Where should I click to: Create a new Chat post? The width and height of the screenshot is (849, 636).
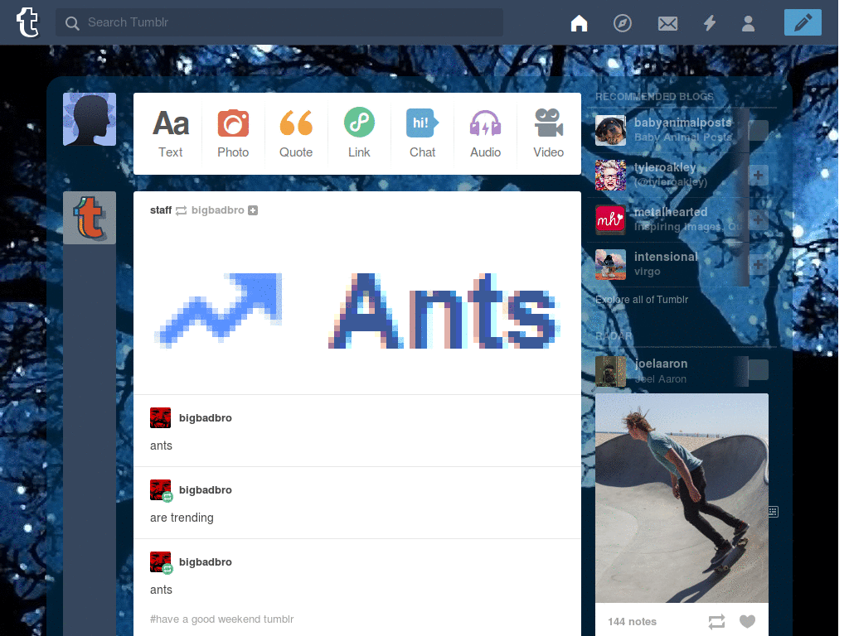(422, 133)
